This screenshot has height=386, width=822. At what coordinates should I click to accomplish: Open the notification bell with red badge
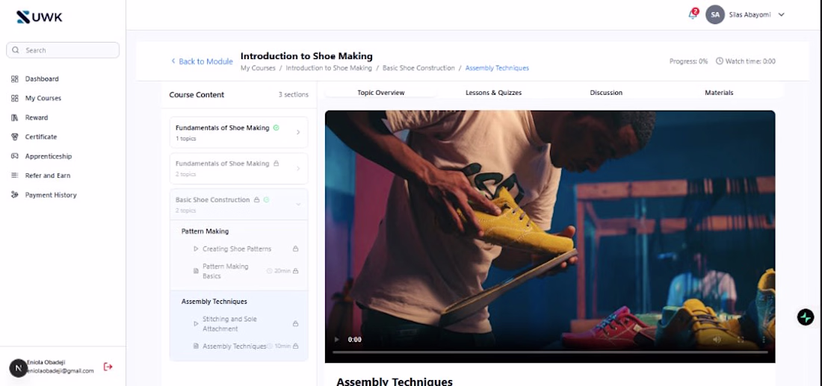[x=693, y=14]
